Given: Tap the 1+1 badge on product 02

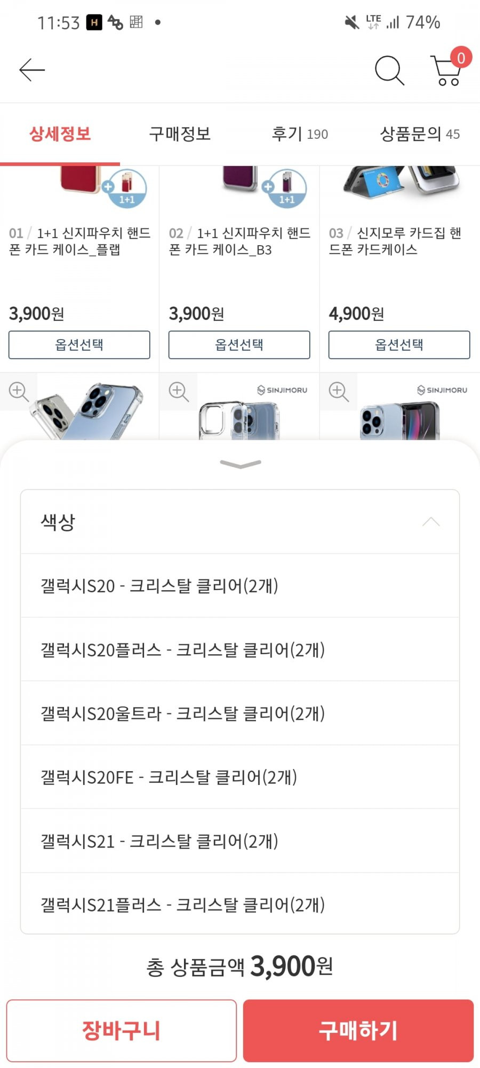Looking at the screenshot, I should tap(287, 189).
